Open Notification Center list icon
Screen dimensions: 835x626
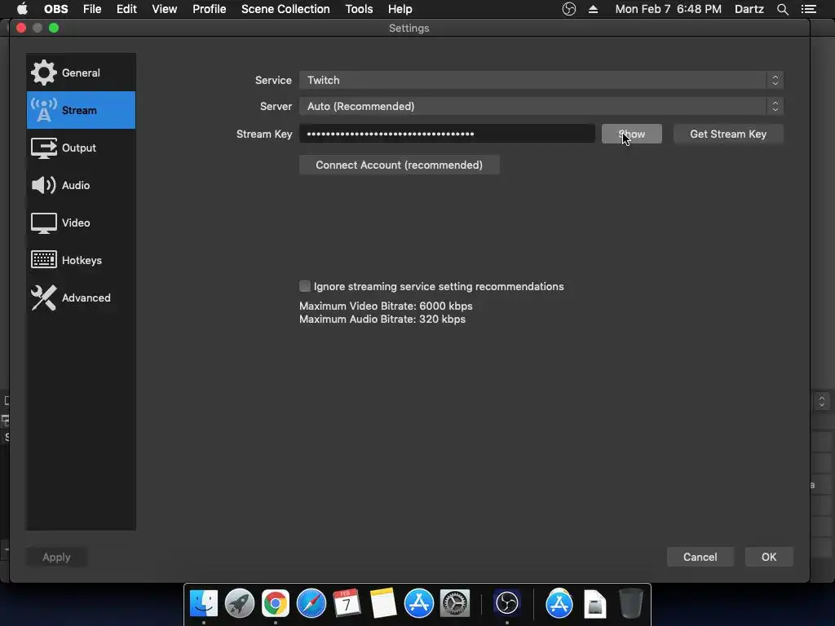[809, 9]
